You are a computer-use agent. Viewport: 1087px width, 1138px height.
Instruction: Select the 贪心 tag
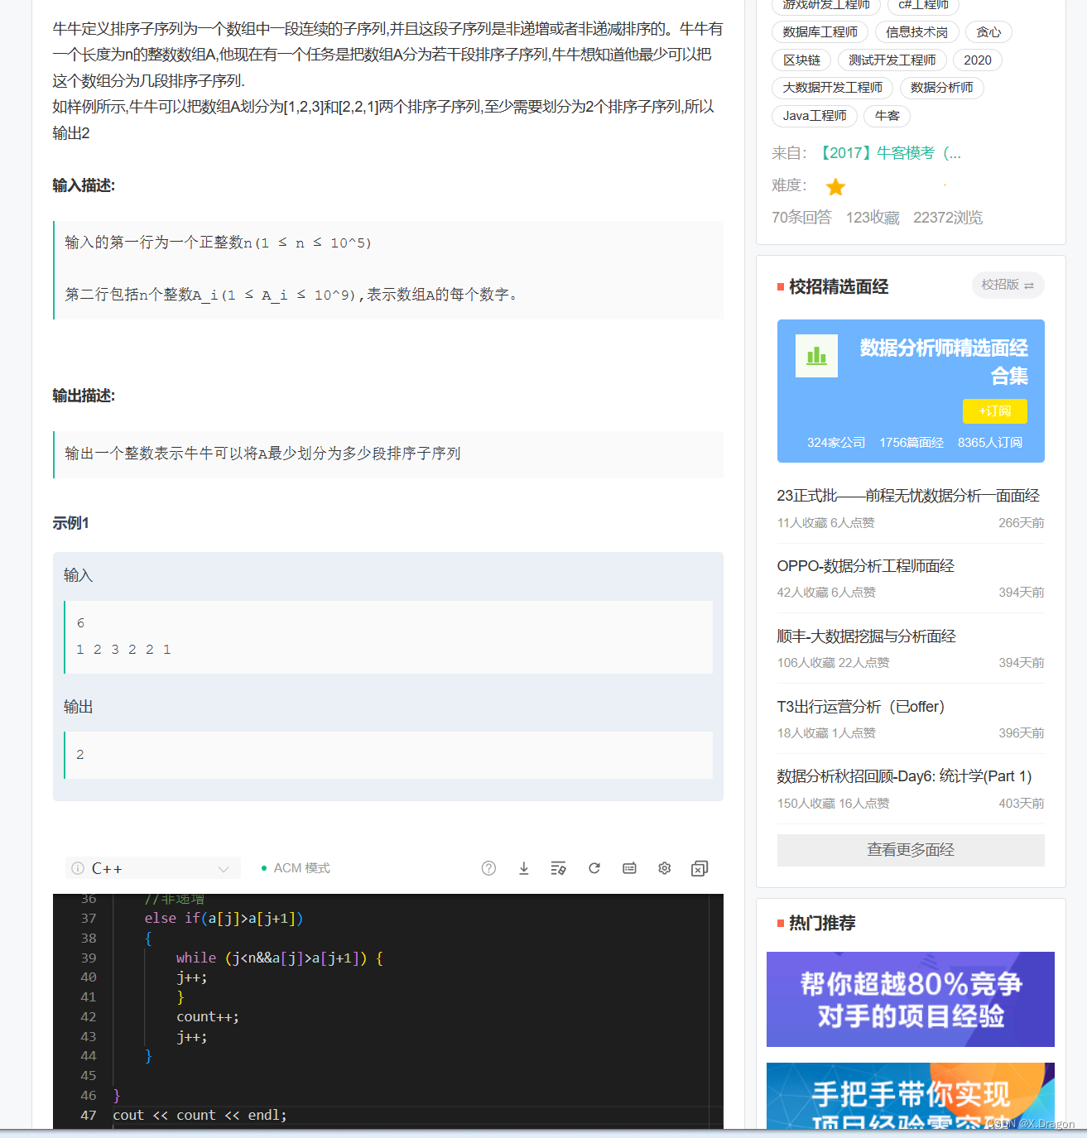[x=988, y=32]
